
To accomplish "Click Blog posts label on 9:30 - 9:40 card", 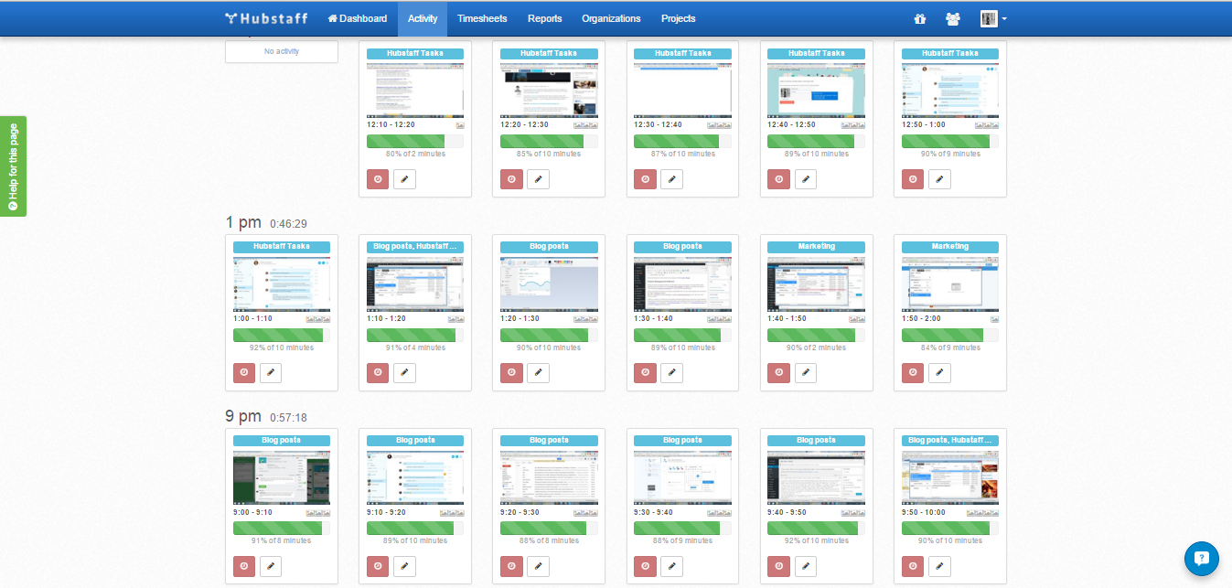I will pos(682,441).
